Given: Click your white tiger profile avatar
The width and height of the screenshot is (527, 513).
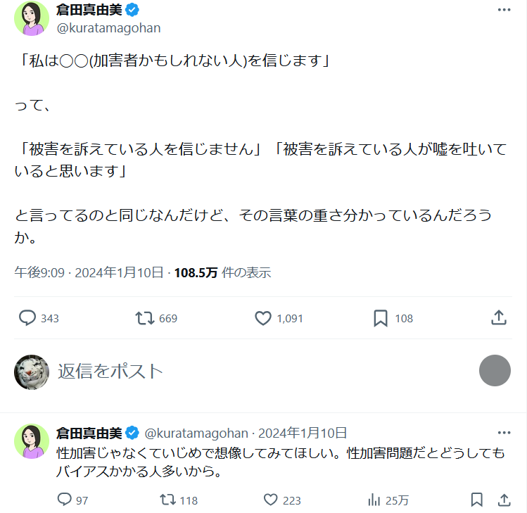Looking at the screenshot, I should pyautogui.click(x=32, y=372).
